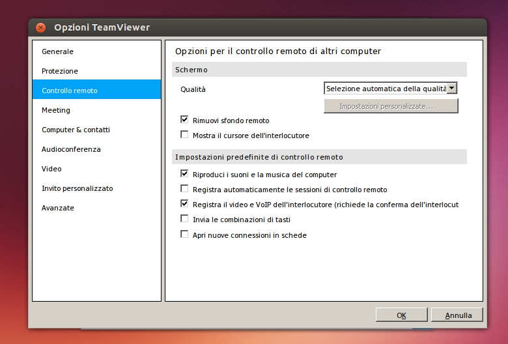Open Invito personalizzato section
Viewport: 508px width, 344px height.
click(96, 188)
